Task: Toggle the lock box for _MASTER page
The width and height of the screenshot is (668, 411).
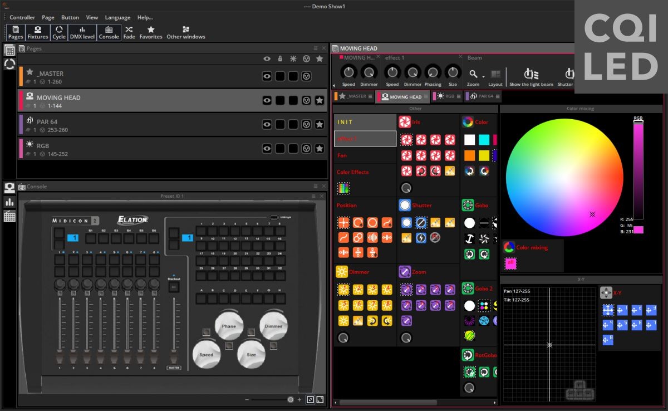Action: click(x=280, y=76)
